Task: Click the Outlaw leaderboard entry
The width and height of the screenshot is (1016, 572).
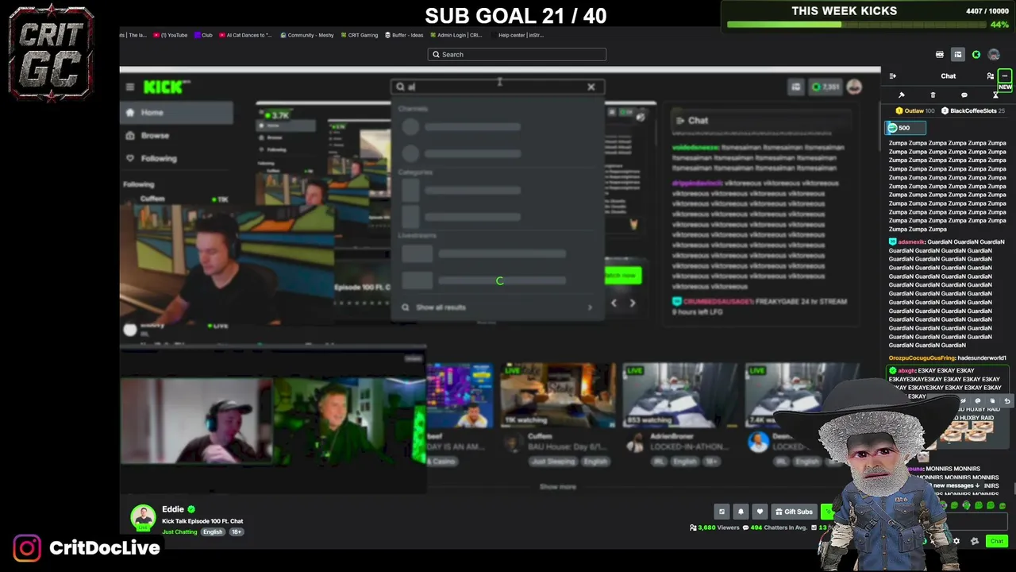Action: click(x=915, y=111)
